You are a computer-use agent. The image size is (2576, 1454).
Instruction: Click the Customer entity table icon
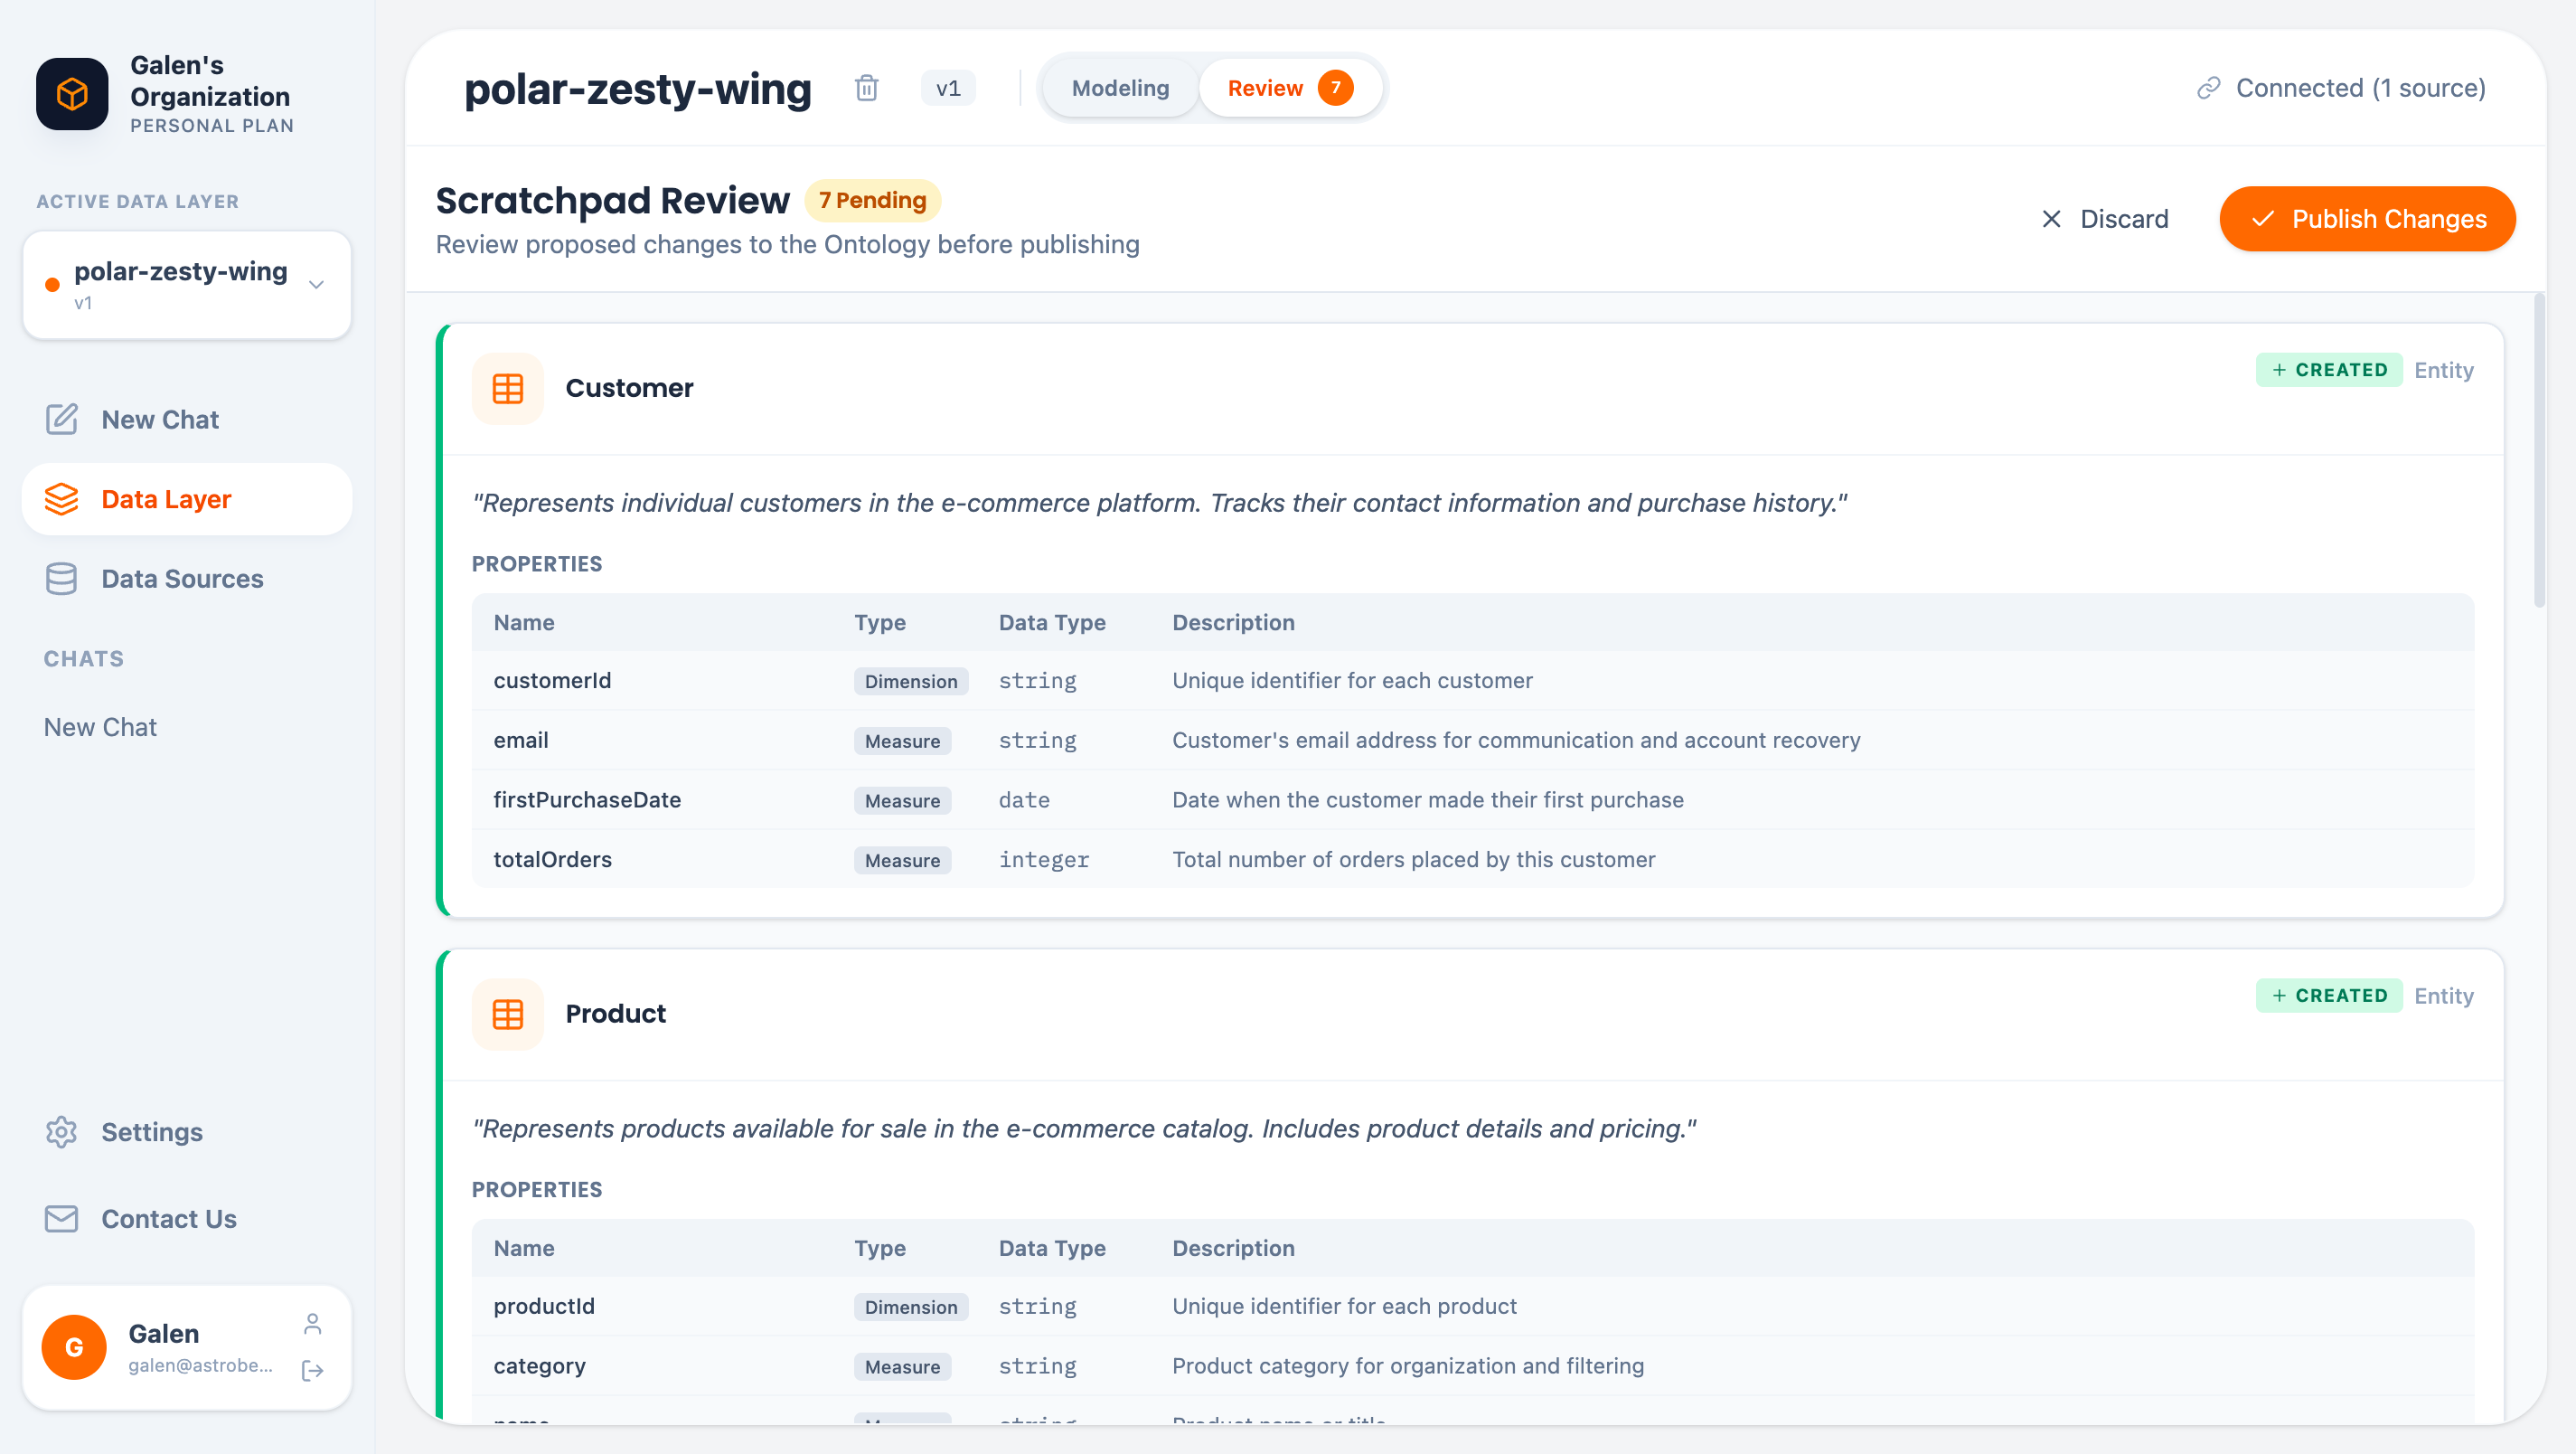point(507,388)
